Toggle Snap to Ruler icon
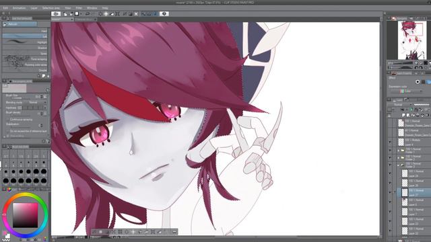The width and height of the screenshot is (431, 242). pos(143,13)
